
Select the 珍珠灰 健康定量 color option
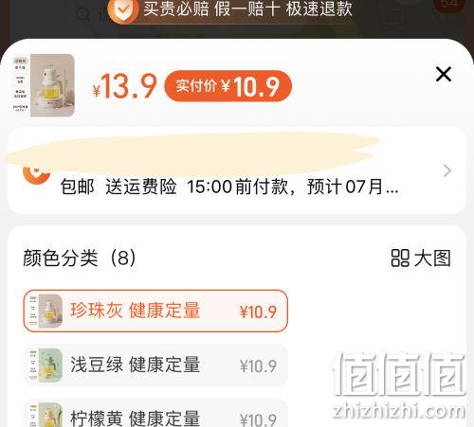(155, 311)
